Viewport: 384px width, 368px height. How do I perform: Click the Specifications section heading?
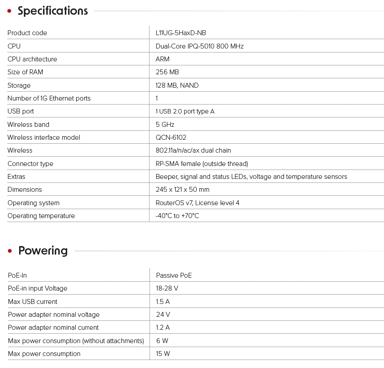tap(53, 11)
